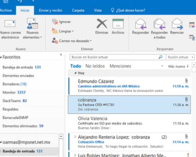
Task: Filter by No leídos
Action: (95, 66)
